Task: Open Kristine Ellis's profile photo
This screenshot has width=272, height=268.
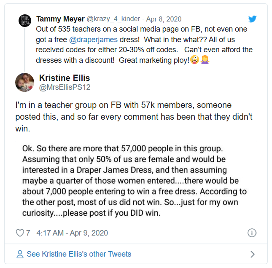Action: pos(25,82)
